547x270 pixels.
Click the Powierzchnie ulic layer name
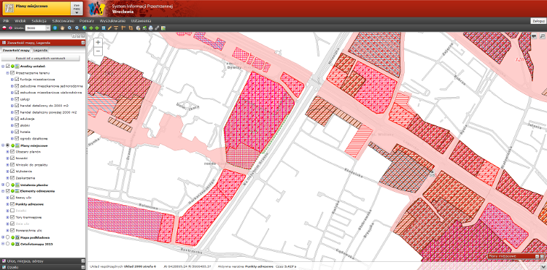coord(29,231)
